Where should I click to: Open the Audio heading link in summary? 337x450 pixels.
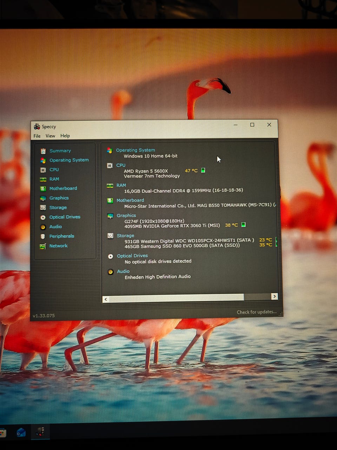point(123,271)
